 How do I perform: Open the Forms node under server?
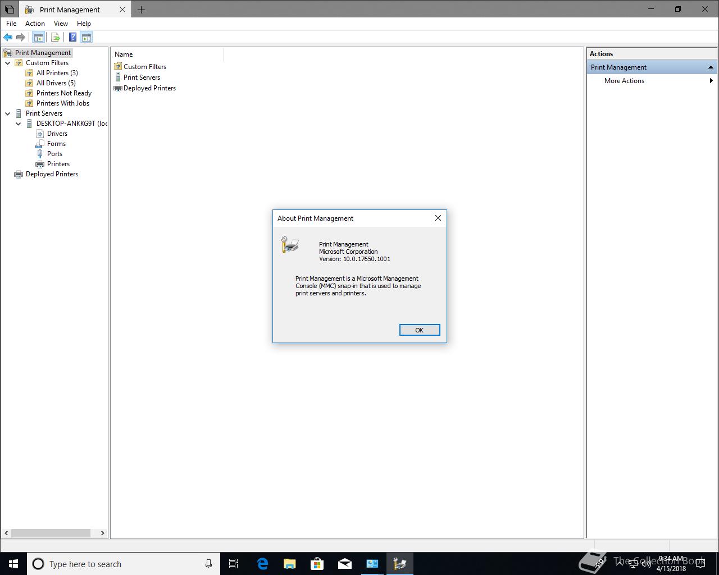click(56, 144)
